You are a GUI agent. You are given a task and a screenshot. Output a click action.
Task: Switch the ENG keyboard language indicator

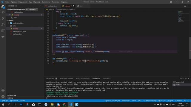click(x=174, y=104)
